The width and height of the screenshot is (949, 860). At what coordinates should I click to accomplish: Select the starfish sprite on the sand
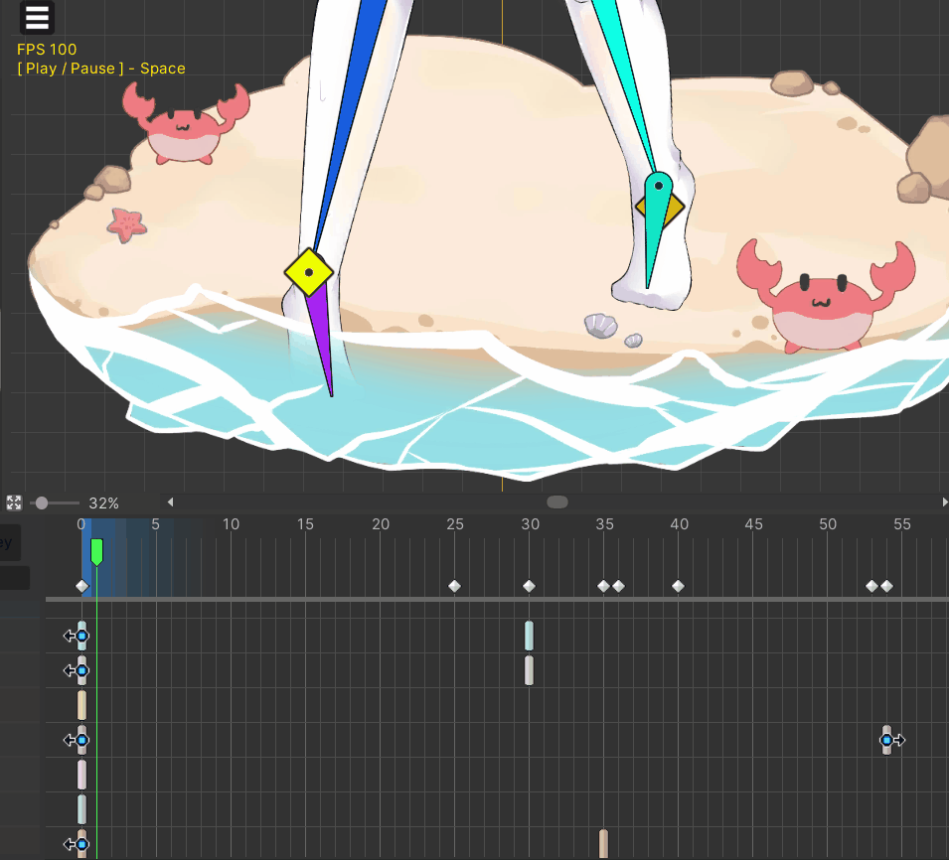[127, 225]
